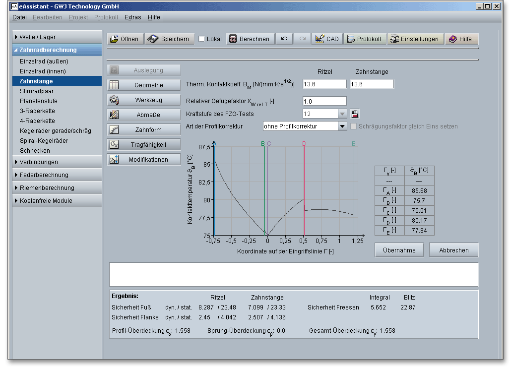This screenshot has height=367, width=511.
Task: Click the Übernahme button
Action: click(x=399, y=250)
